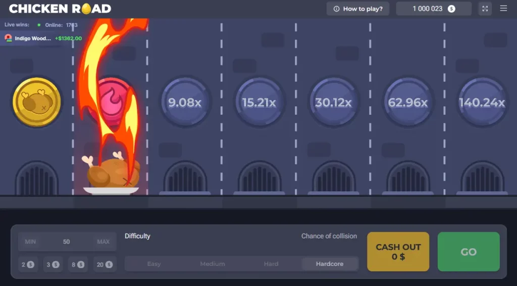This screenshot has height=286, width=517.
Task: Open the How to play? help
Action: pyautogui.click(x=358, y=9)
